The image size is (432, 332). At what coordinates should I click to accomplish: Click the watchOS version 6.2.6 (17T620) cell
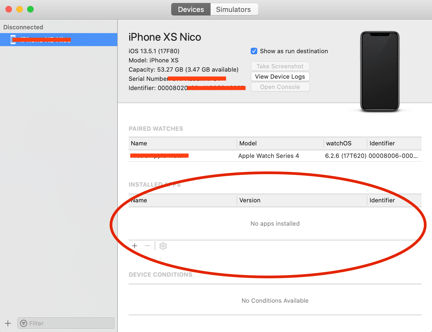coord(346,156)
